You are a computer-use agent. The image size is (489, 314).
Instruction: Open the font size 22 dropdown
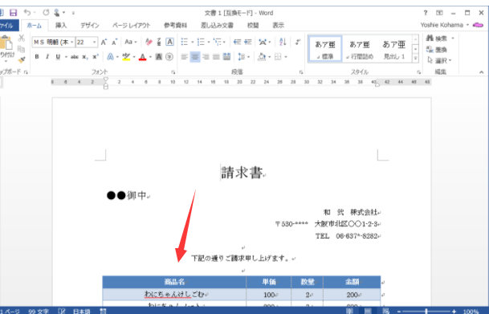click(x=94, y=42)
